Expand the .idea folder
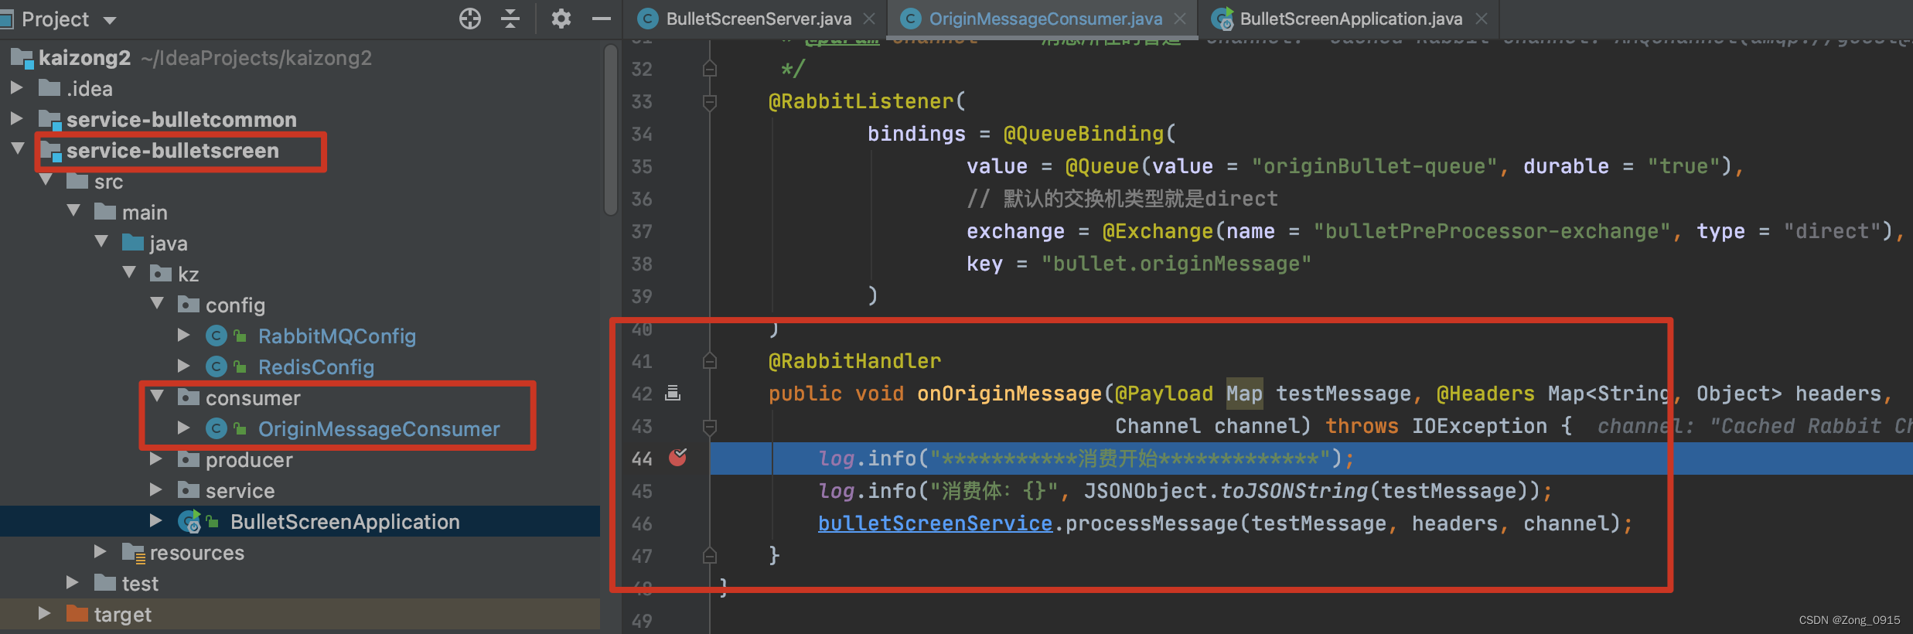The width and height of the screenshot is (1913, 634). point(16,87)
